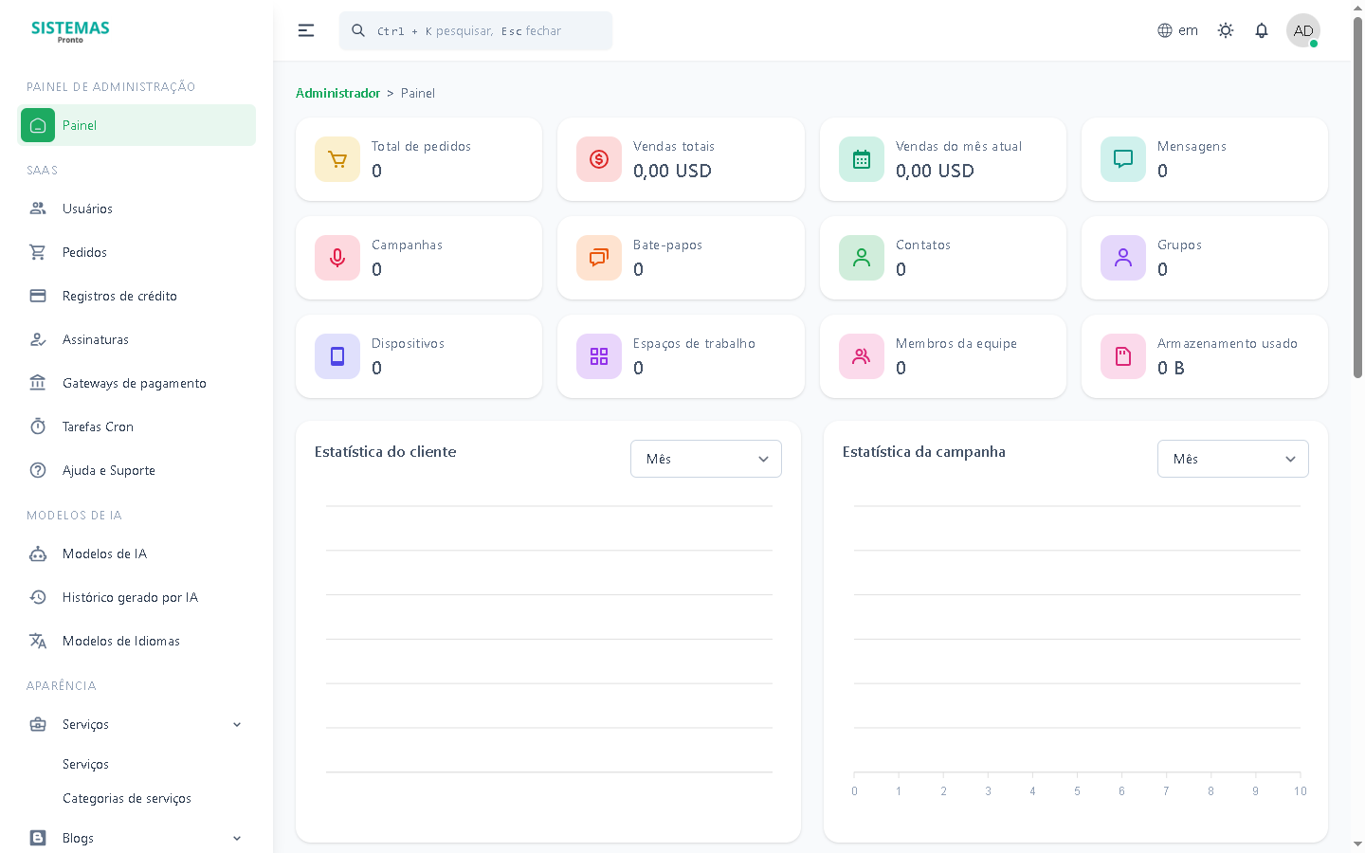Click the globe language selector icon

click(1165, 30)
